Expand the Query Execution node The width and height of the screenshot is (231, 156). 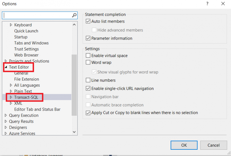6,115
